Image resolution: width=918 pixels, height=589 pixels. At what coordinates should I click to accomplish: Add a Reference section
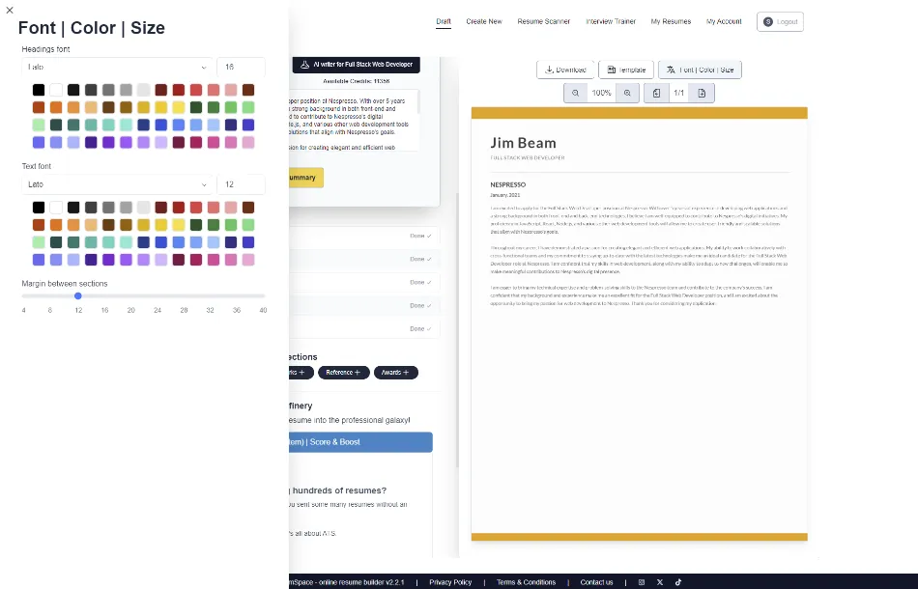343,373
